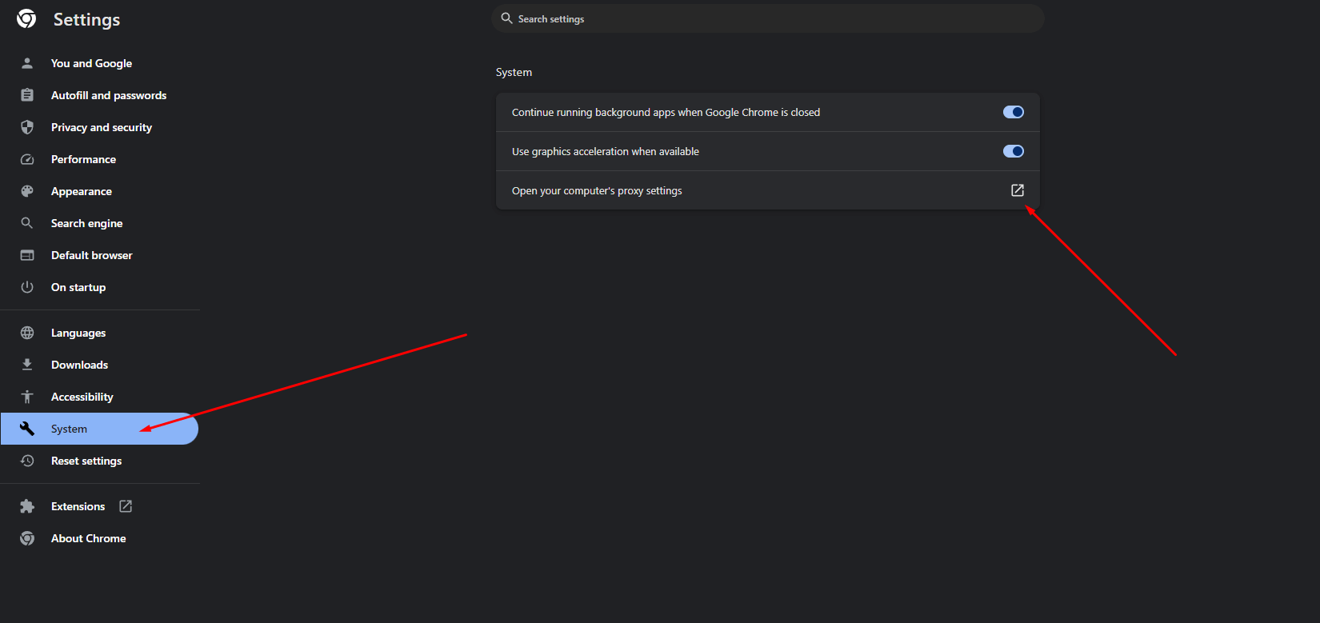Click the Appearance palette icon
The height and width of the screenshot is (623, 1320).
point(27,190)
